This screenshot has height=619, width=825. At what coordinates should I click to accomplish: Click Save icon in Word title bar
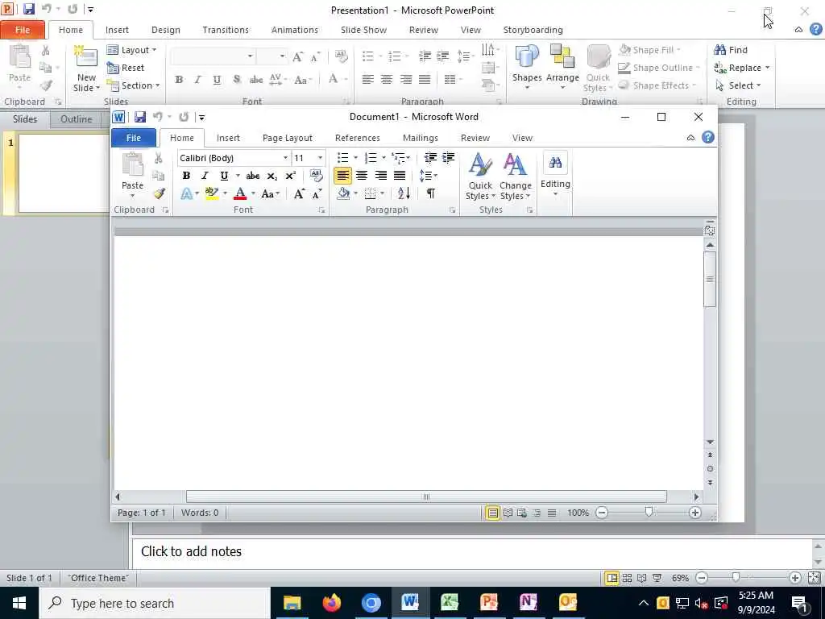click(140, 117)
